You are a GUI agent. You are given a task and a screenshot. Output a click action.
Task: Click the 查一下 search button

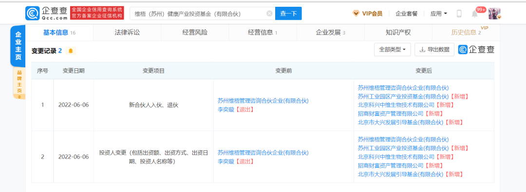288,14
